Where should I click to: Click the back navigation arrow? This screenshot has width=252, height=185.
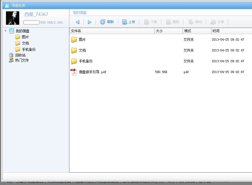click(77, 22)
